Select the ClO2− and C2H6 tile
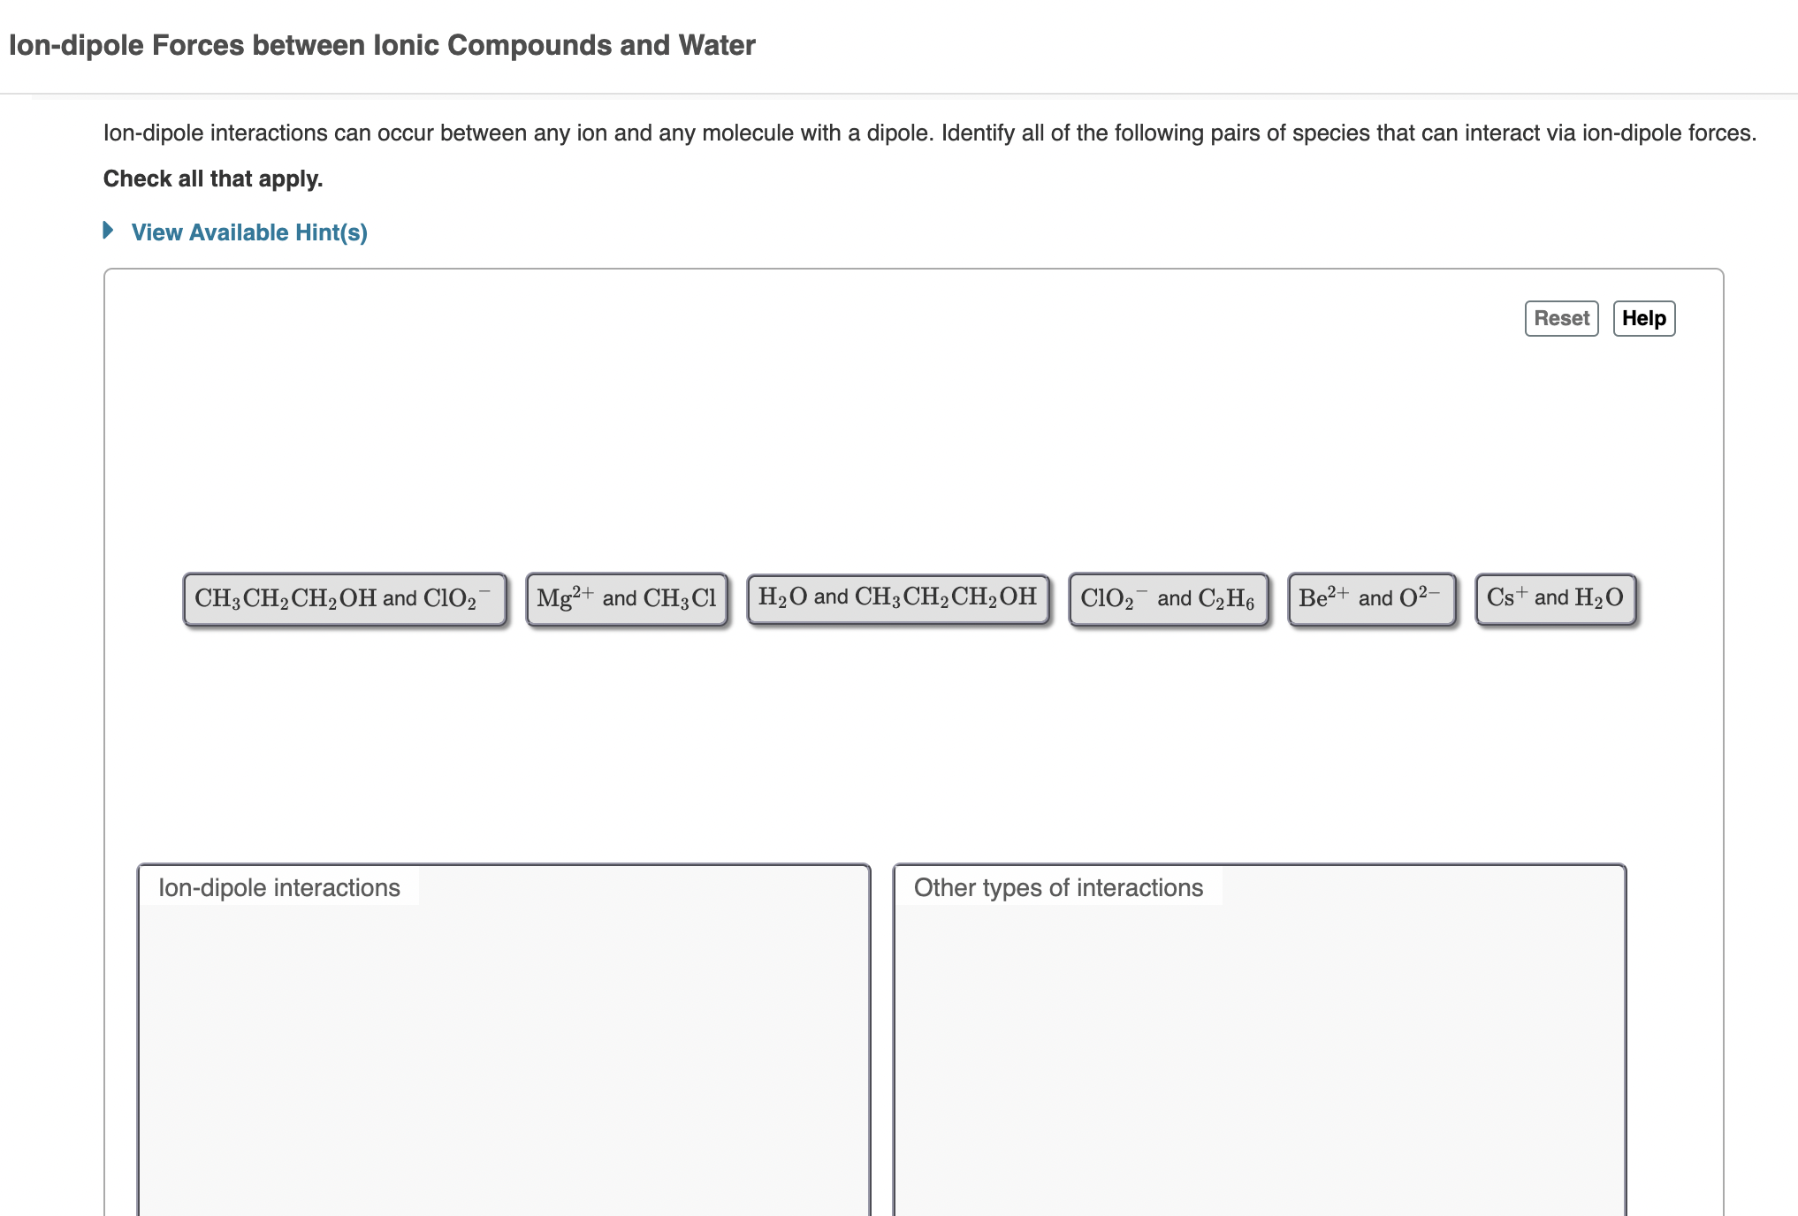Screen dimensions: 1798x1216 (1169, 598)
